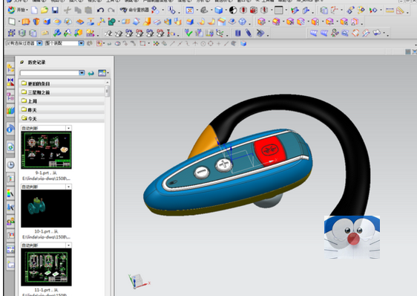Toggle the snap point star icon in selection bar
Image resolution: width=417 pixels, height=296 pixels.
(x=156, y=43)
